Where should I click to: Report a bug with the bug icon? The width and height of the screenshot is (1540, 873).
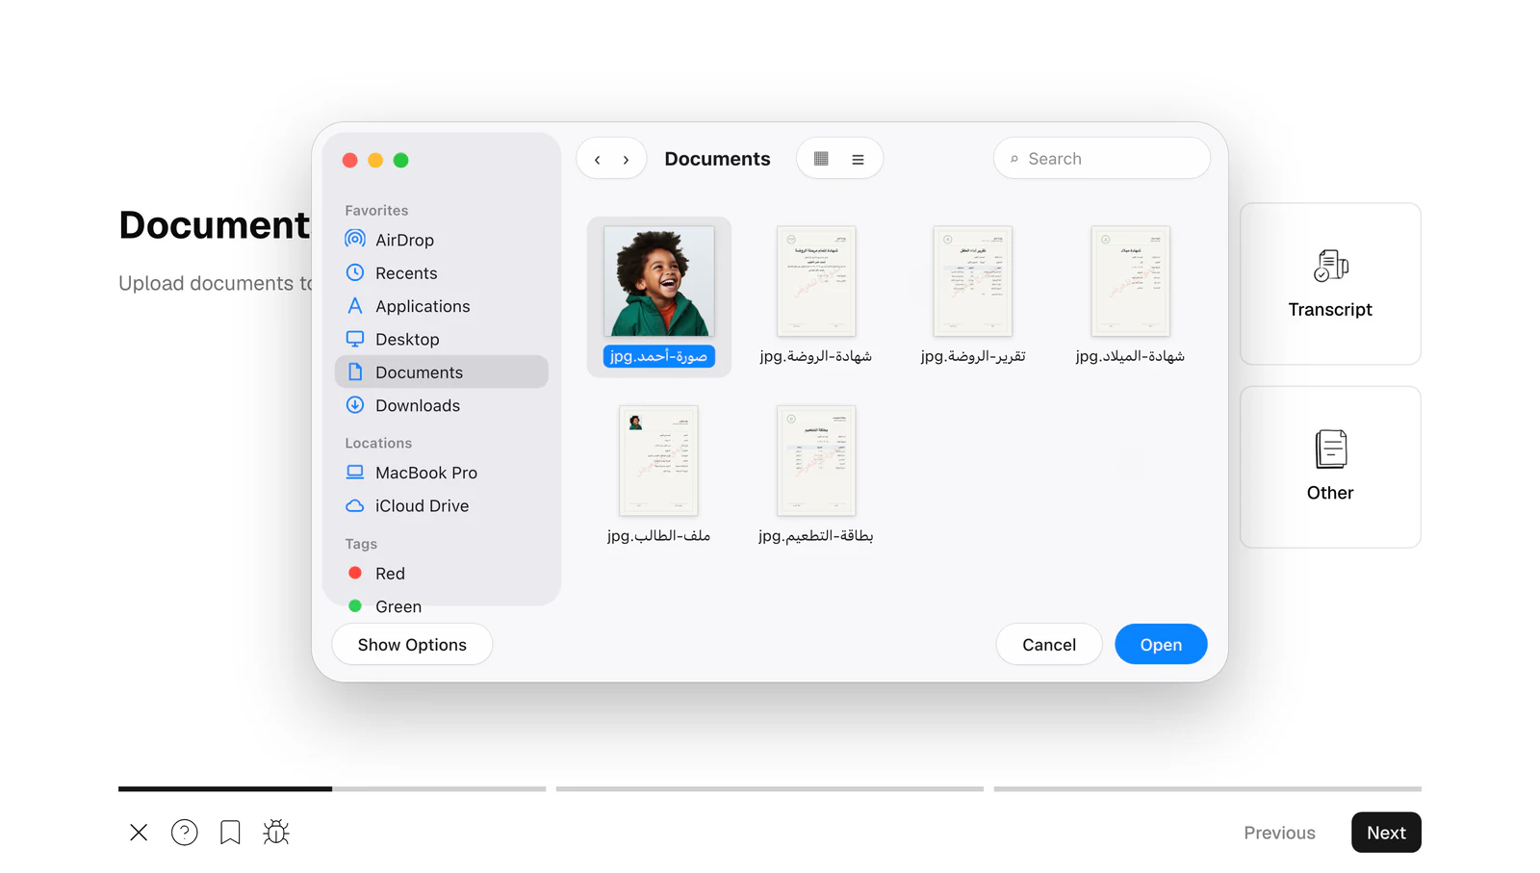point(276,833)
